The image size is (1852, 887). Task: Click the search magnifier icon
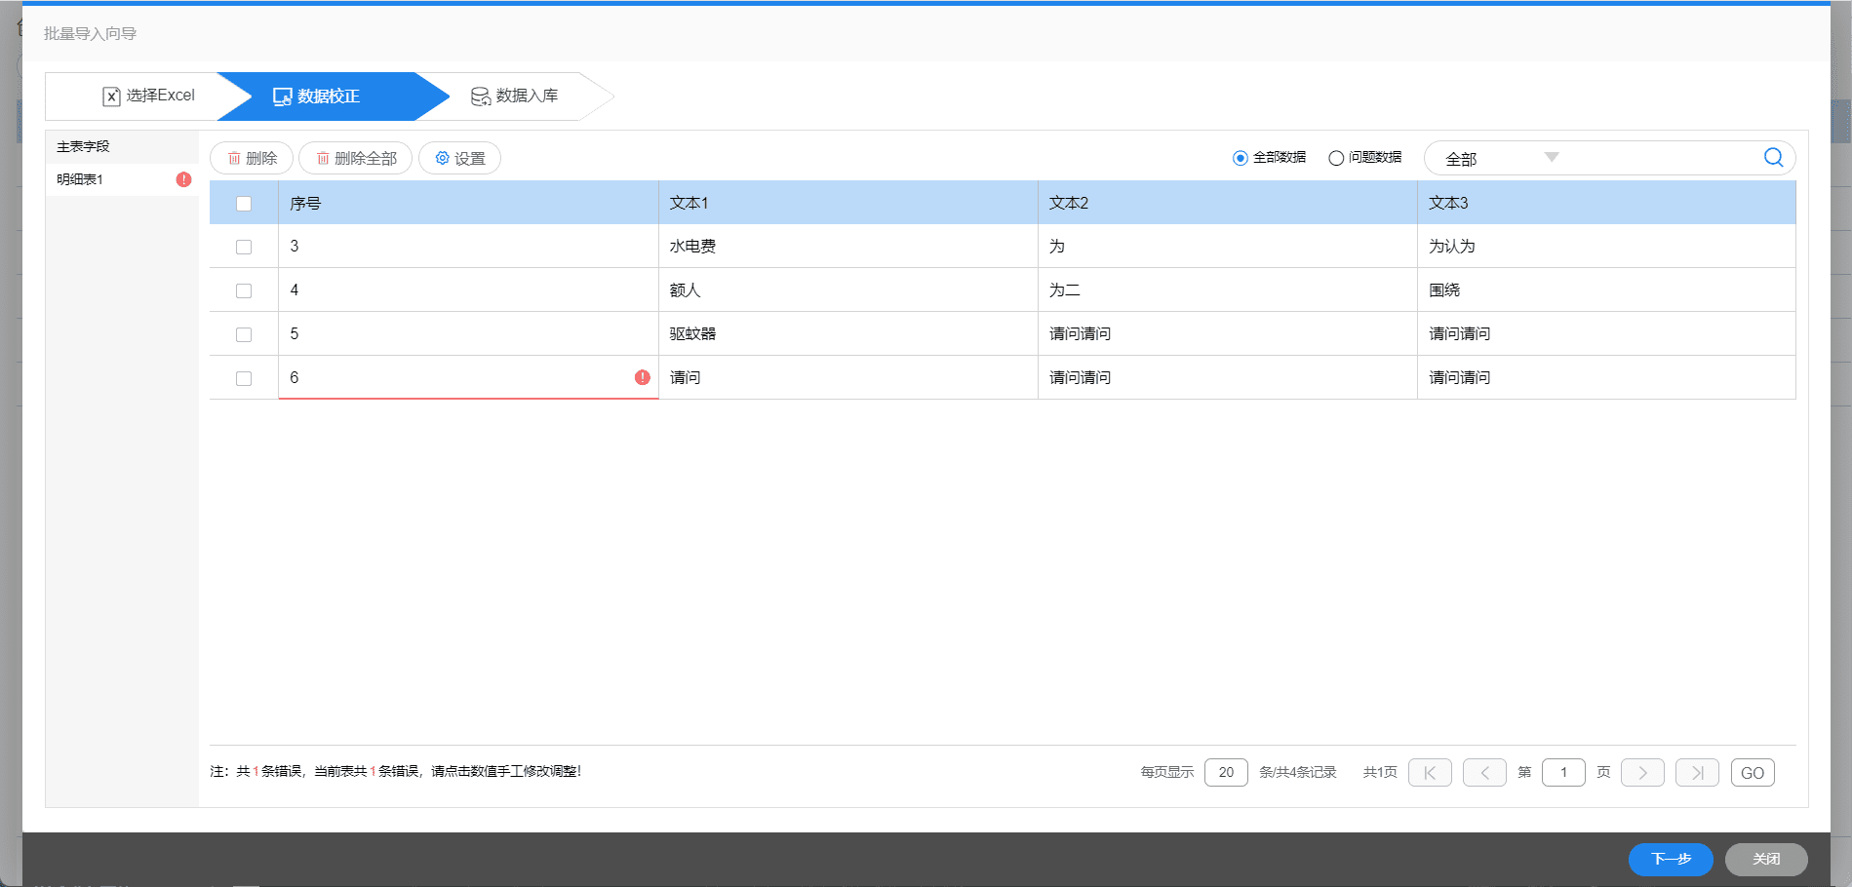pos(1773,158)
